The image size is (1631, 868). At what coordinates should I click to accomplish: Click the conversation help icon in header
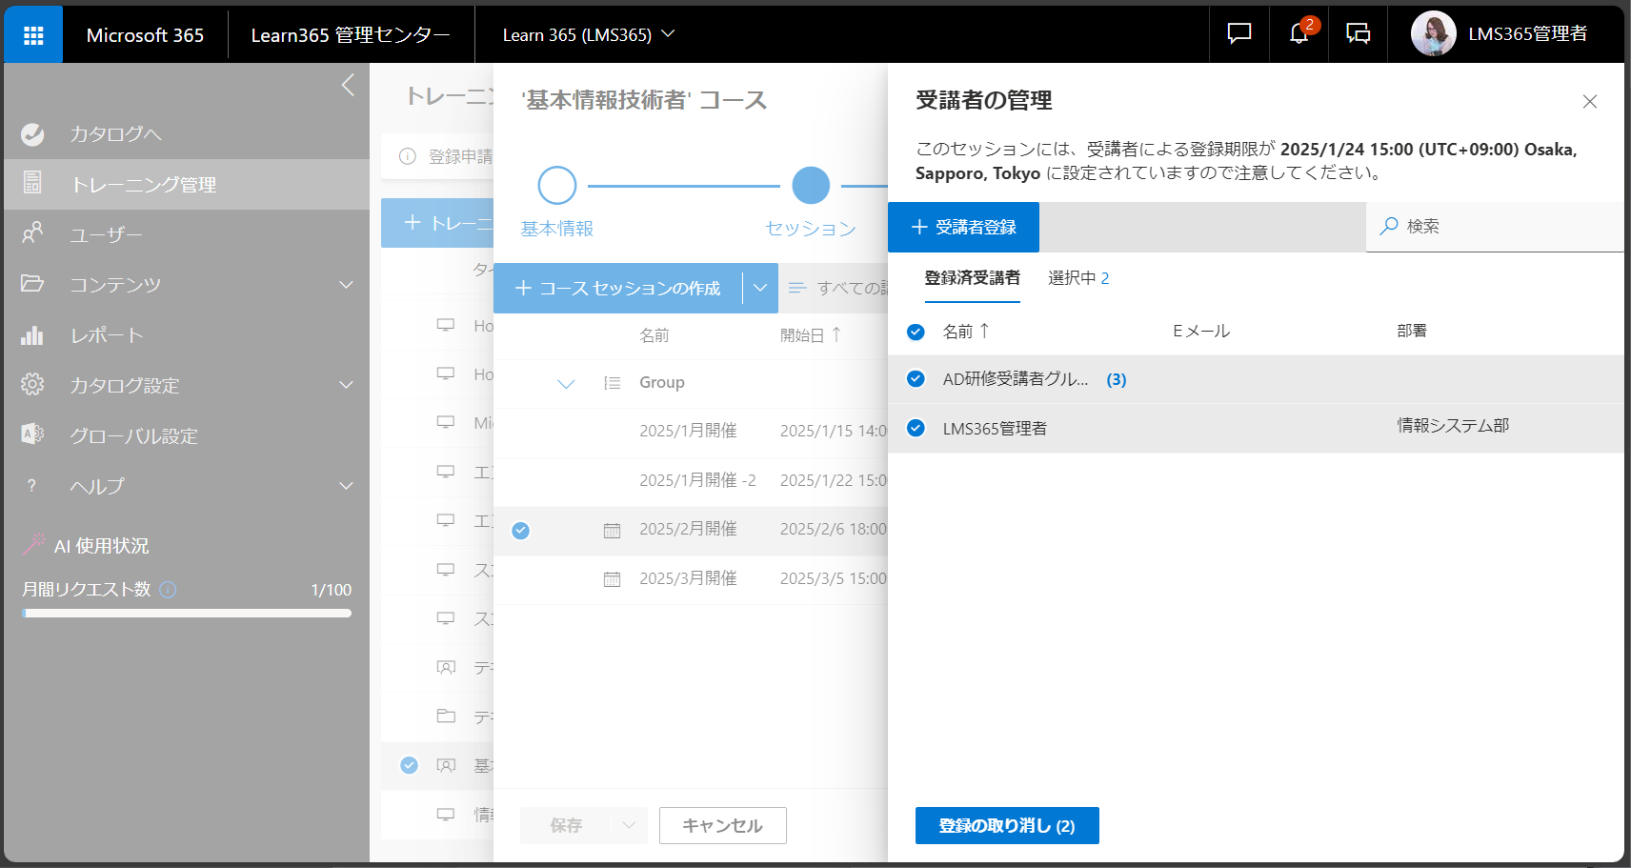point(1358,34)
